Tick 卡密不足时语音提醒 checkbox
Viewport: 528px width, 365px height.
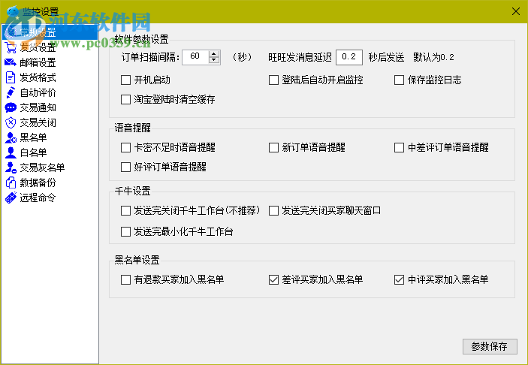pyautogui.click(x=125, y=147)
